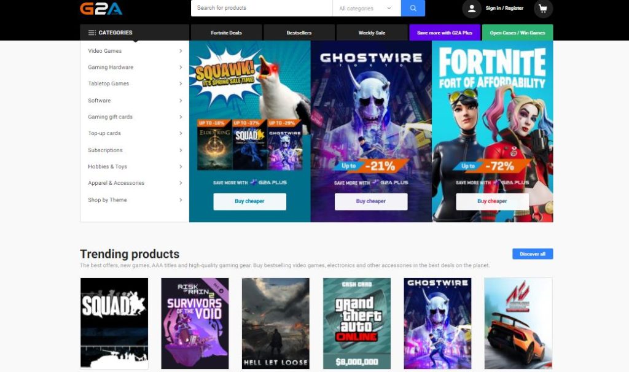629x372 pixels.
Task: Click the Trending products heading
Action: 130,254
